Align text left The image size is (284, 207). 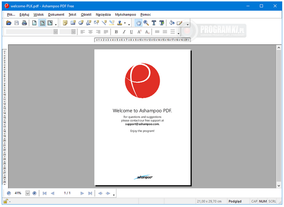click(83, 32)
